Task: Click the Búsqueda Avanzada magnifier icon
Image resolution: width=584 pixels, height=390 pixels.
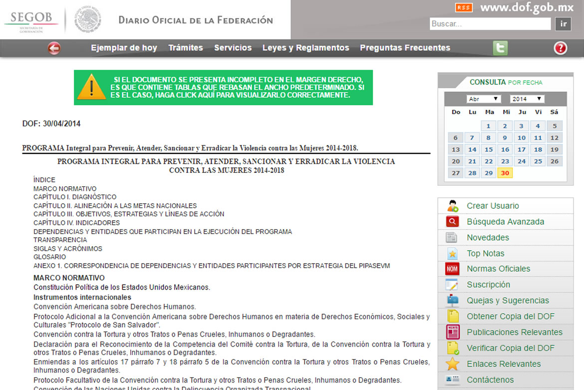Action: point(452,222)
